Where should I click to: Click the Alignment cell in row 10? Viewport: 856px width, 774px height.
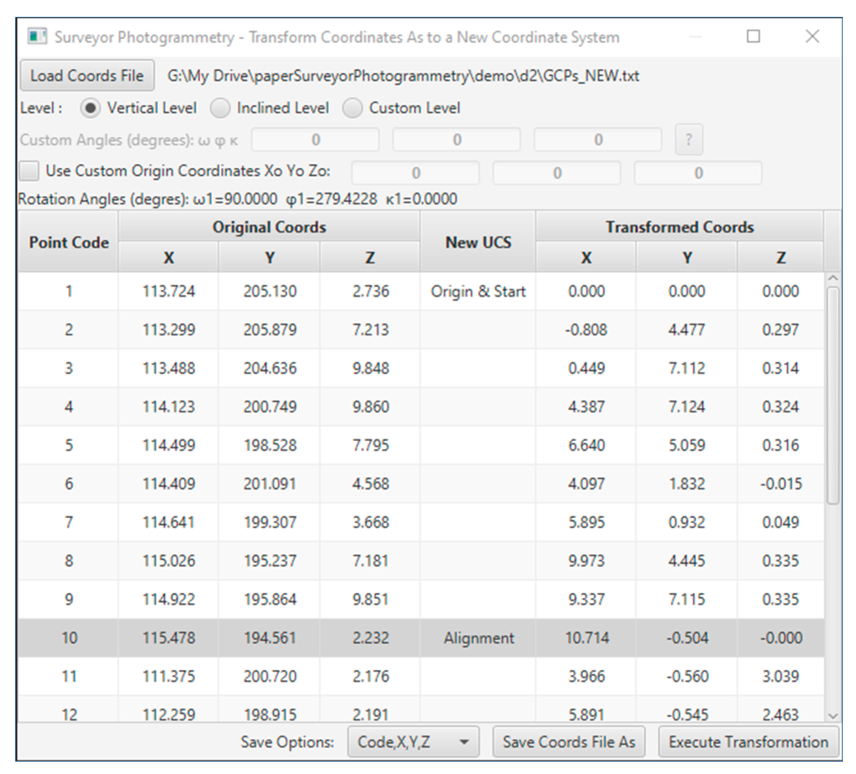(478, 638)
